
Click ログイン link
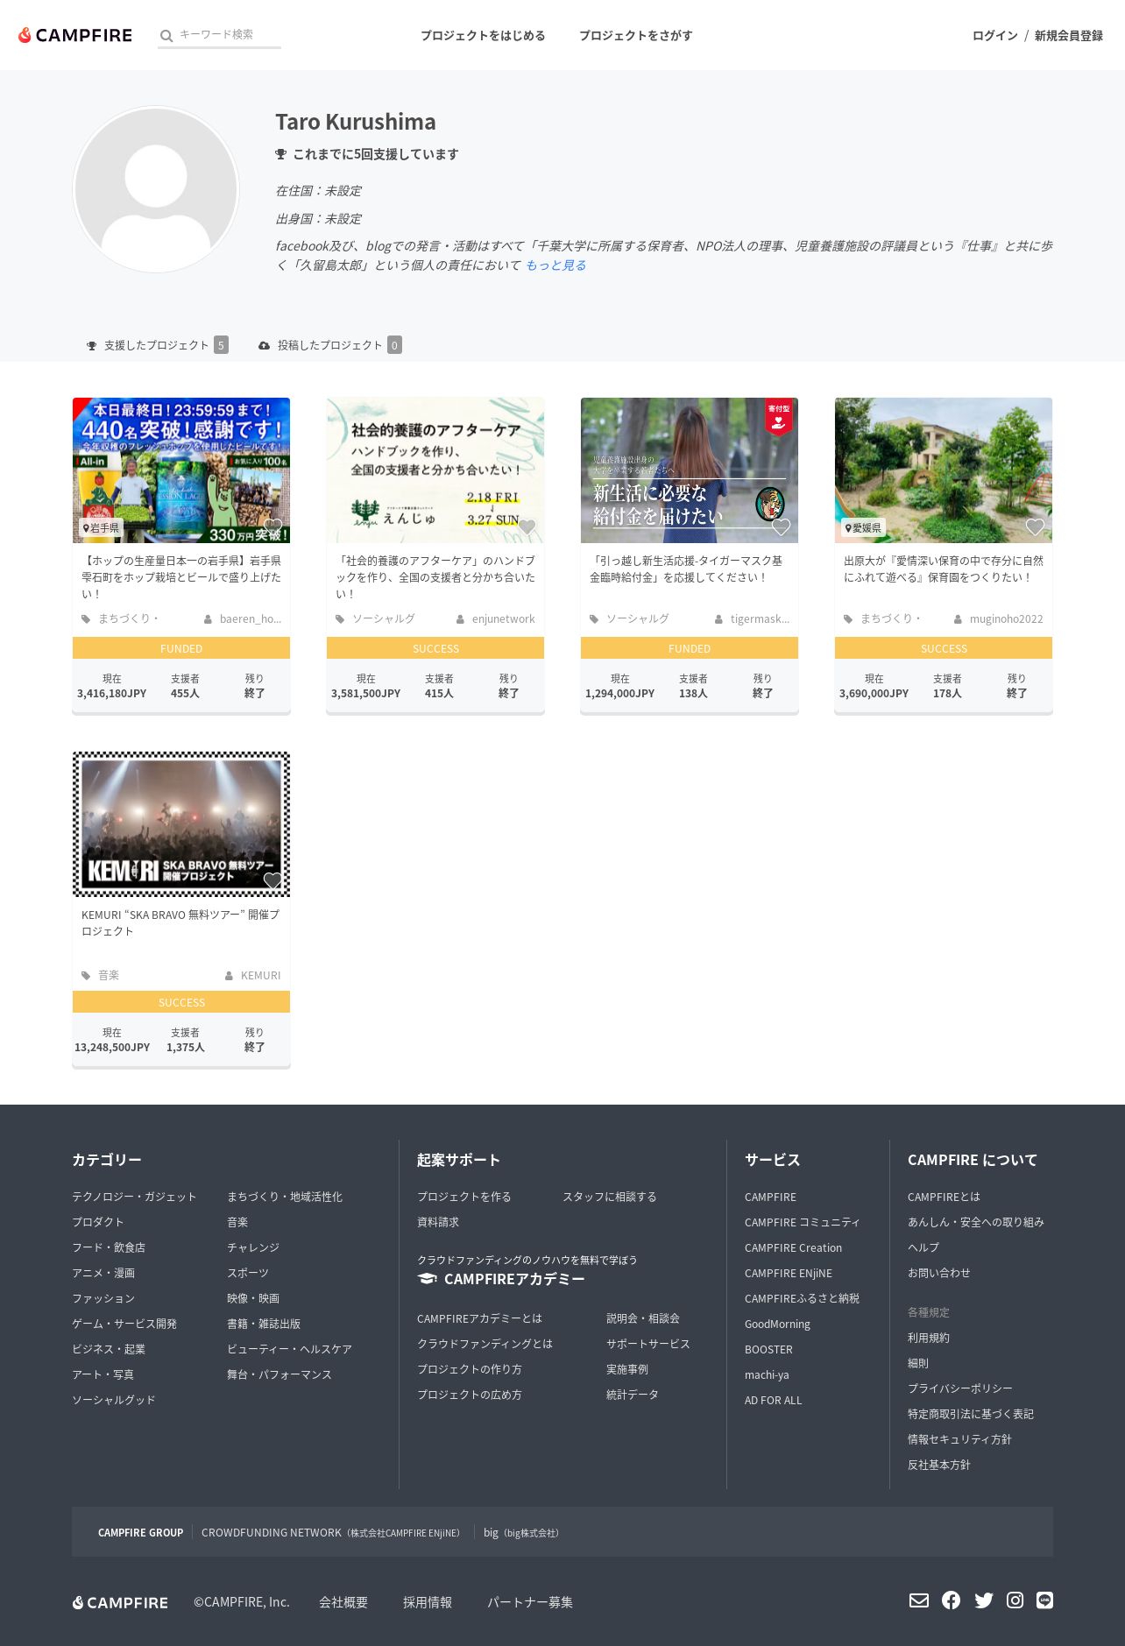coord(994,36)
